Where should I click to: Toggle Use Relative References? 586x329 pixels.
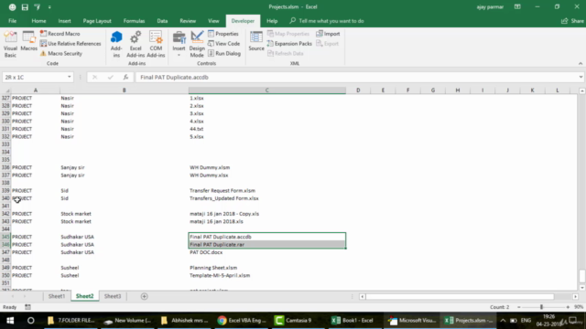(71, 44)
